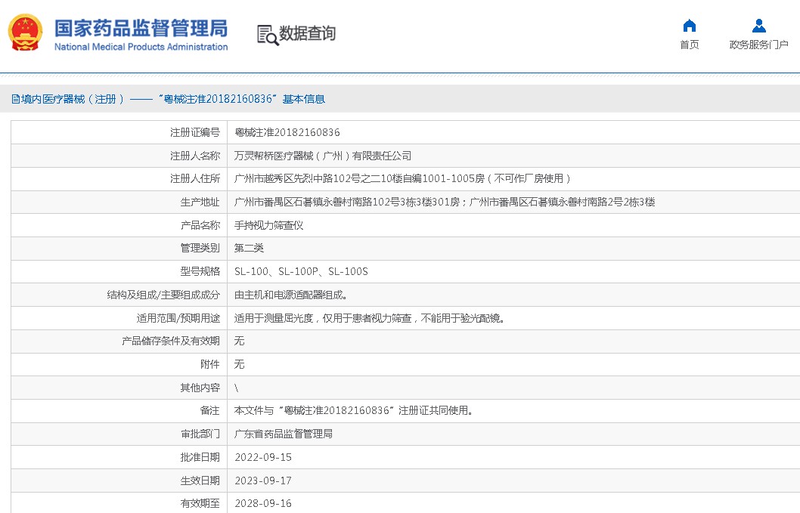Click expiry date 2028-09-16
800x513 pixels.
263,504
